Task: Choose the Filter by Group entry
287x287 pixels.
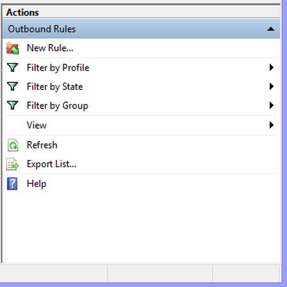Action: point(57,106)
